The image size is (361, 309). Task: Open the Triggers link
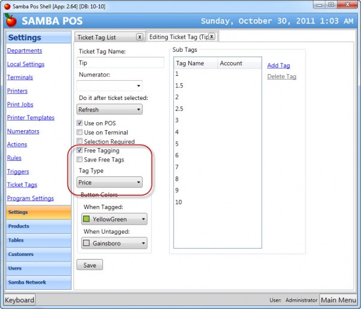(17, 172)
